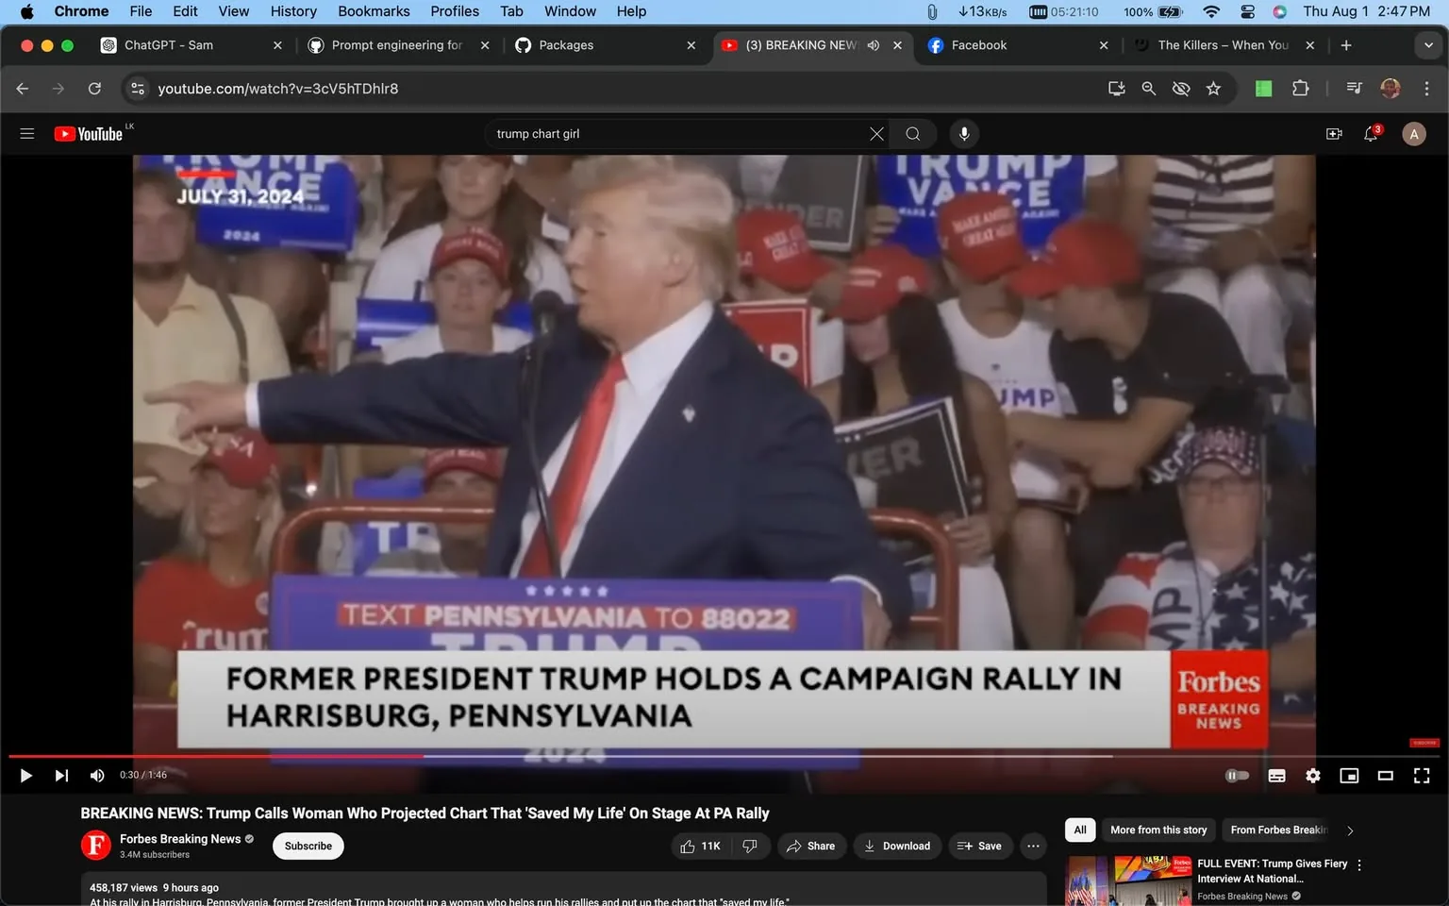Toggle the video volume mute button
Image resolution: width=1449 pixels, height=906 pixels.
click(x=96, y=775)
